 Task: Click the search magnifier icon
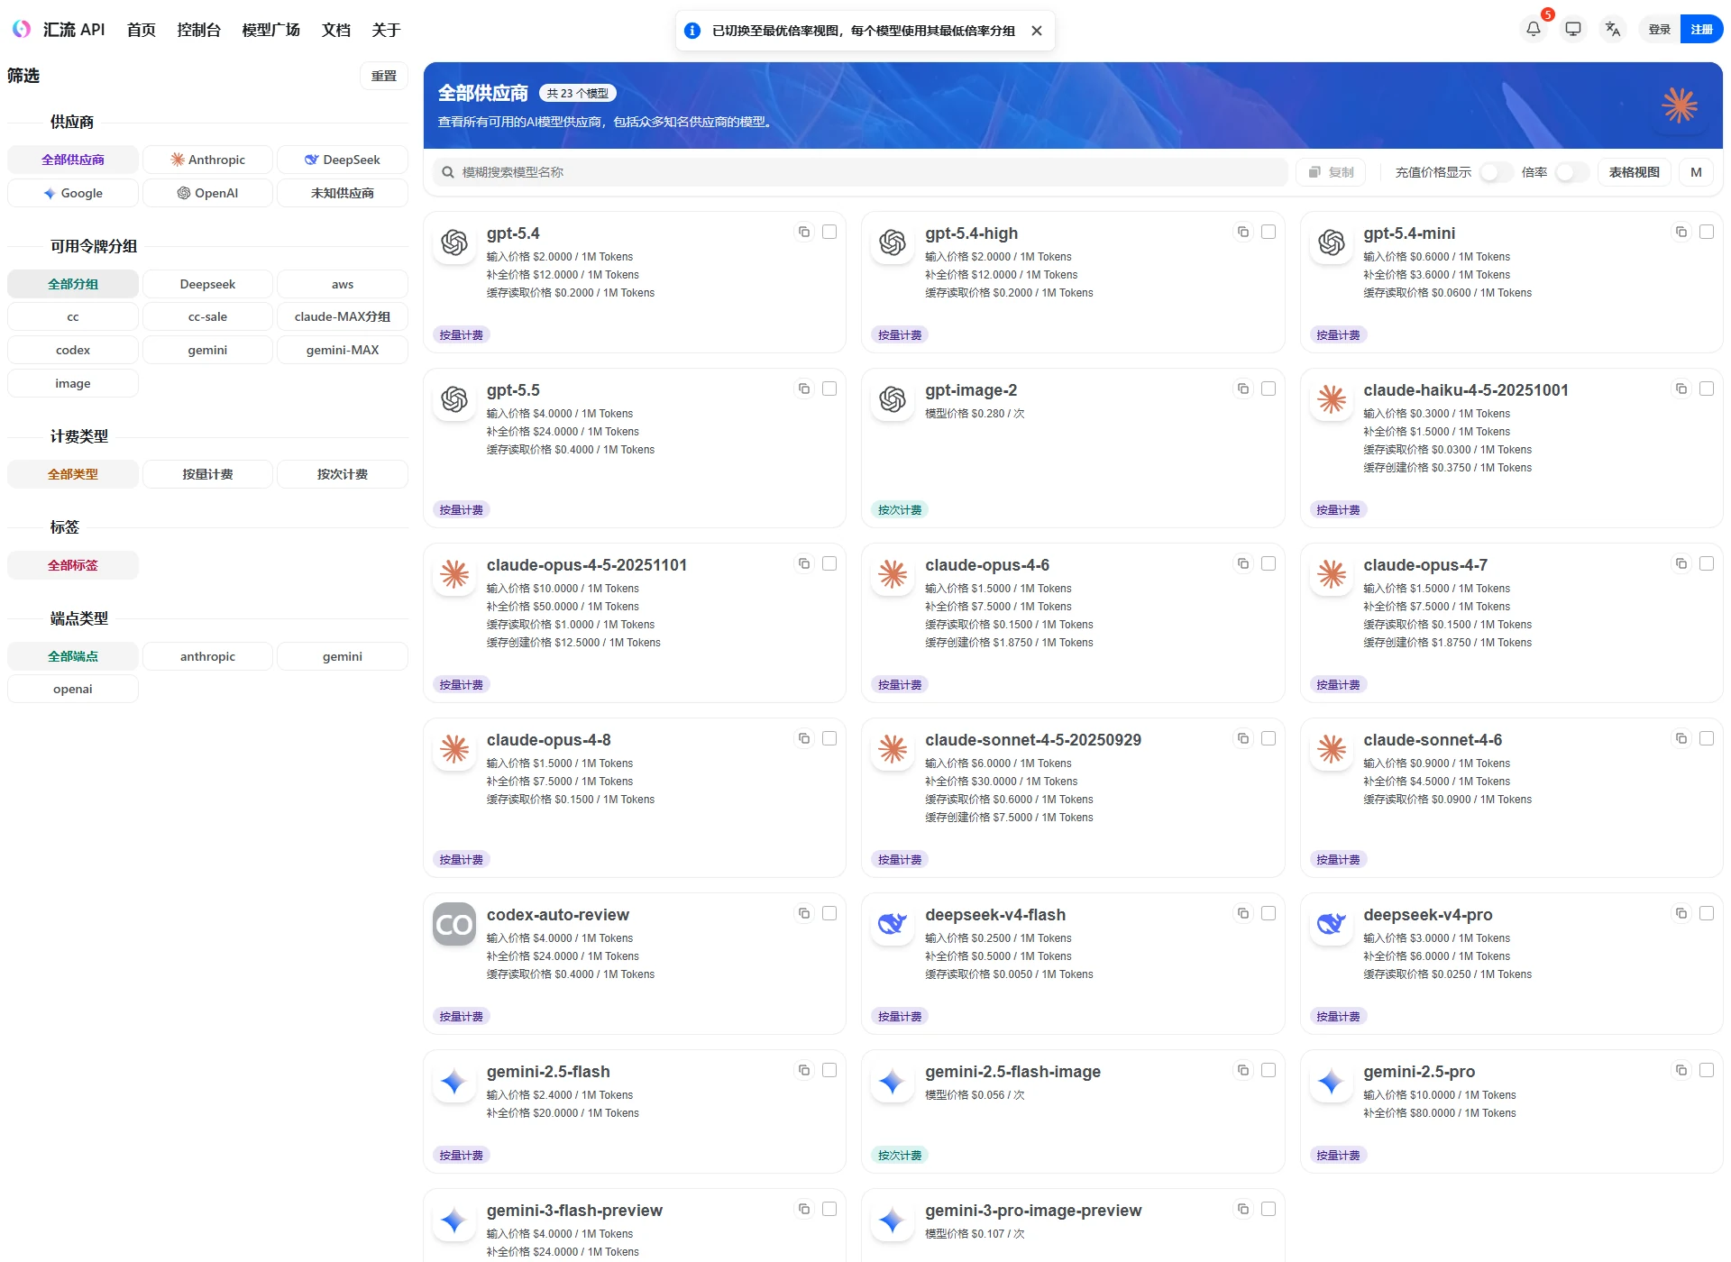[x=447, y=172]
